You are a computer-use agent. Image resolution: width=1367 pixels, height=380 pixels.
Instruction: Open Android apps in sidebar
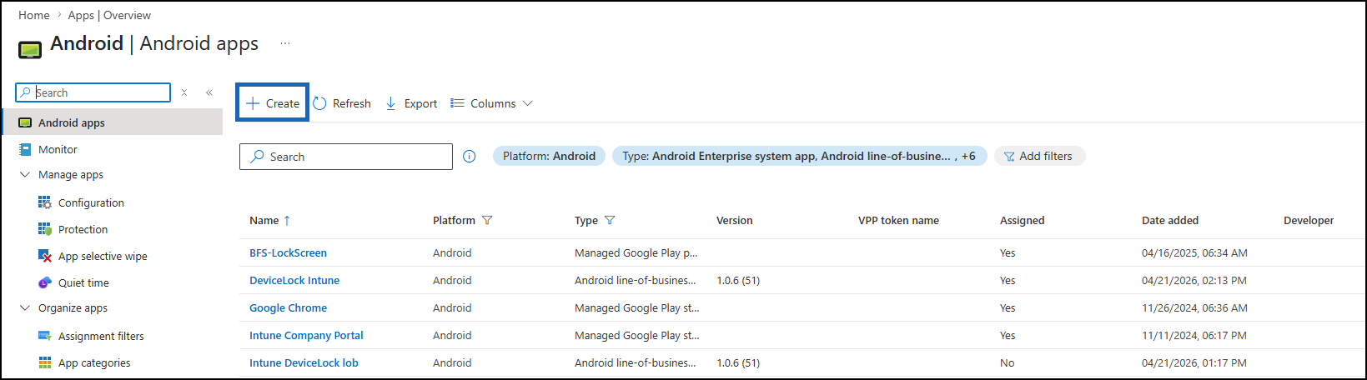coord(112,122)
